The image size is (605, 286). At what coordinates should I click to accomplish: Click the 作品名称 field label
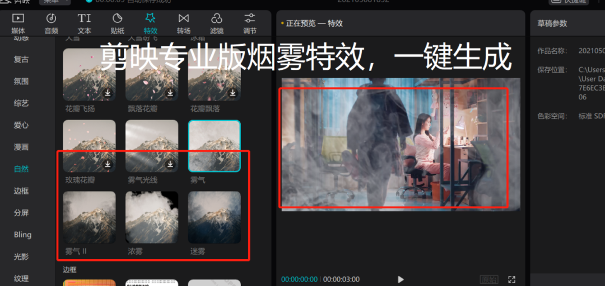tap(552, 51)
